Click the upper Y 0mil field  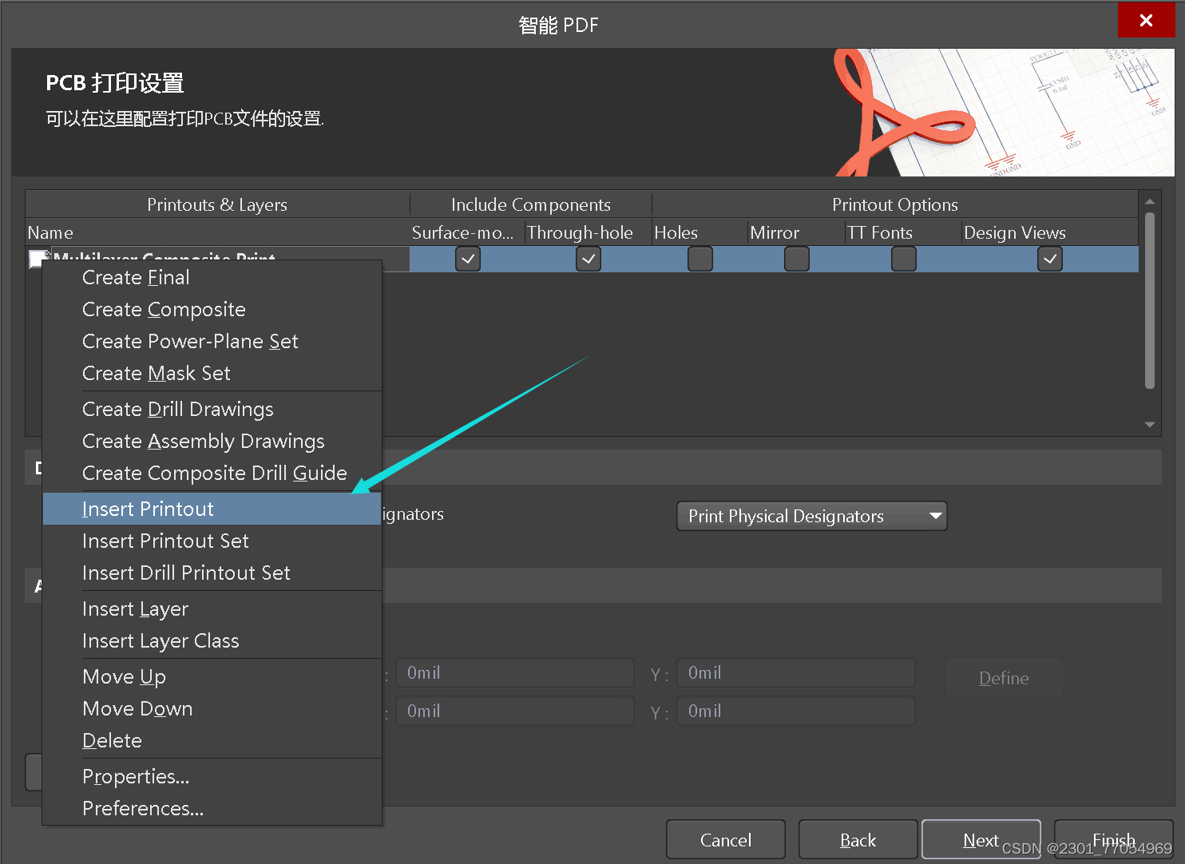tap(796, 672)
